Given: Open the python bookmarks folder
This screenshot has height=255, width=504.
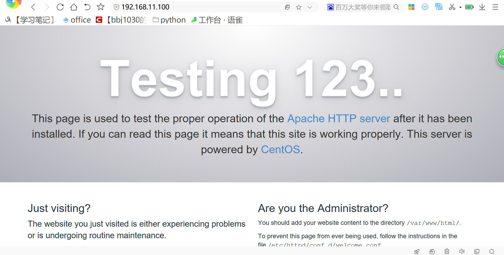Looking at the screenshot, I should [169, 20].
